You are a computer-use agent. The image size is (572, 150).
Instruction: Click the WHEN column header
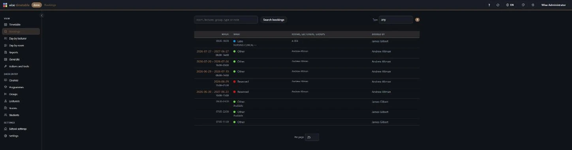(x=225, y=34)
